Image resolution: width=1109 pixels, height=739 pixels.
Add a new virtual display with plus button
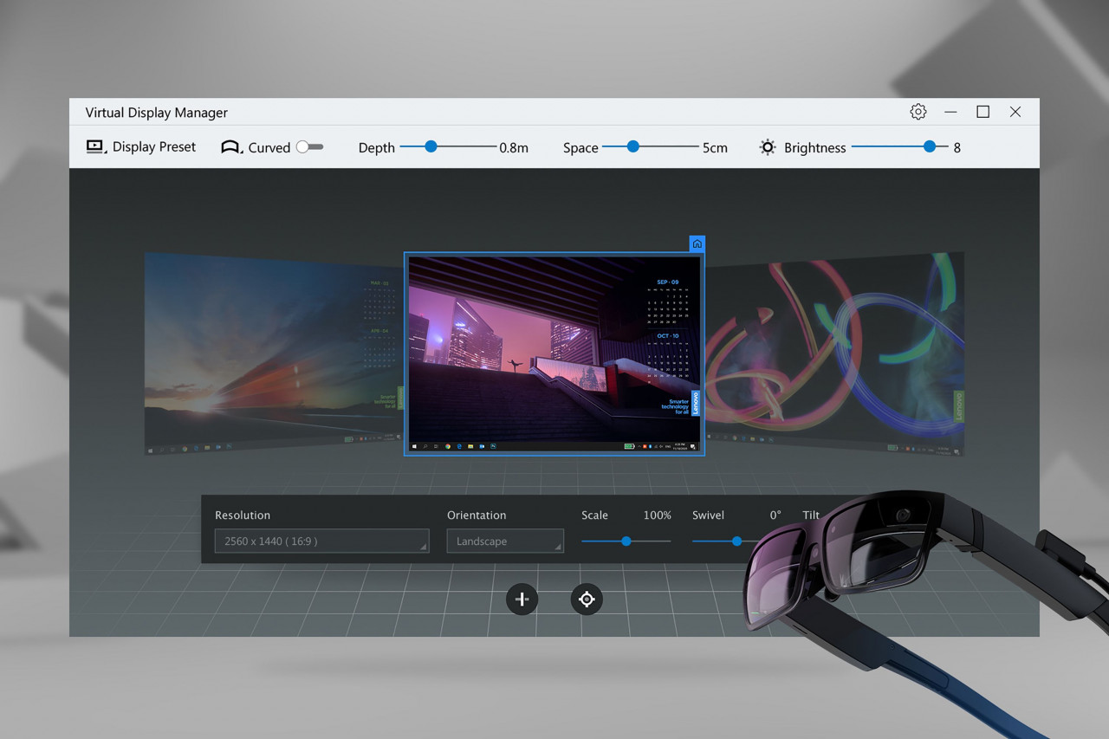(x=522, y=599)
